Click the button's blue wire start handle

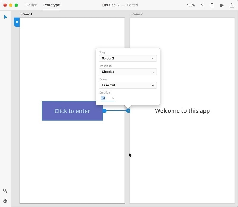pos(104,110)
